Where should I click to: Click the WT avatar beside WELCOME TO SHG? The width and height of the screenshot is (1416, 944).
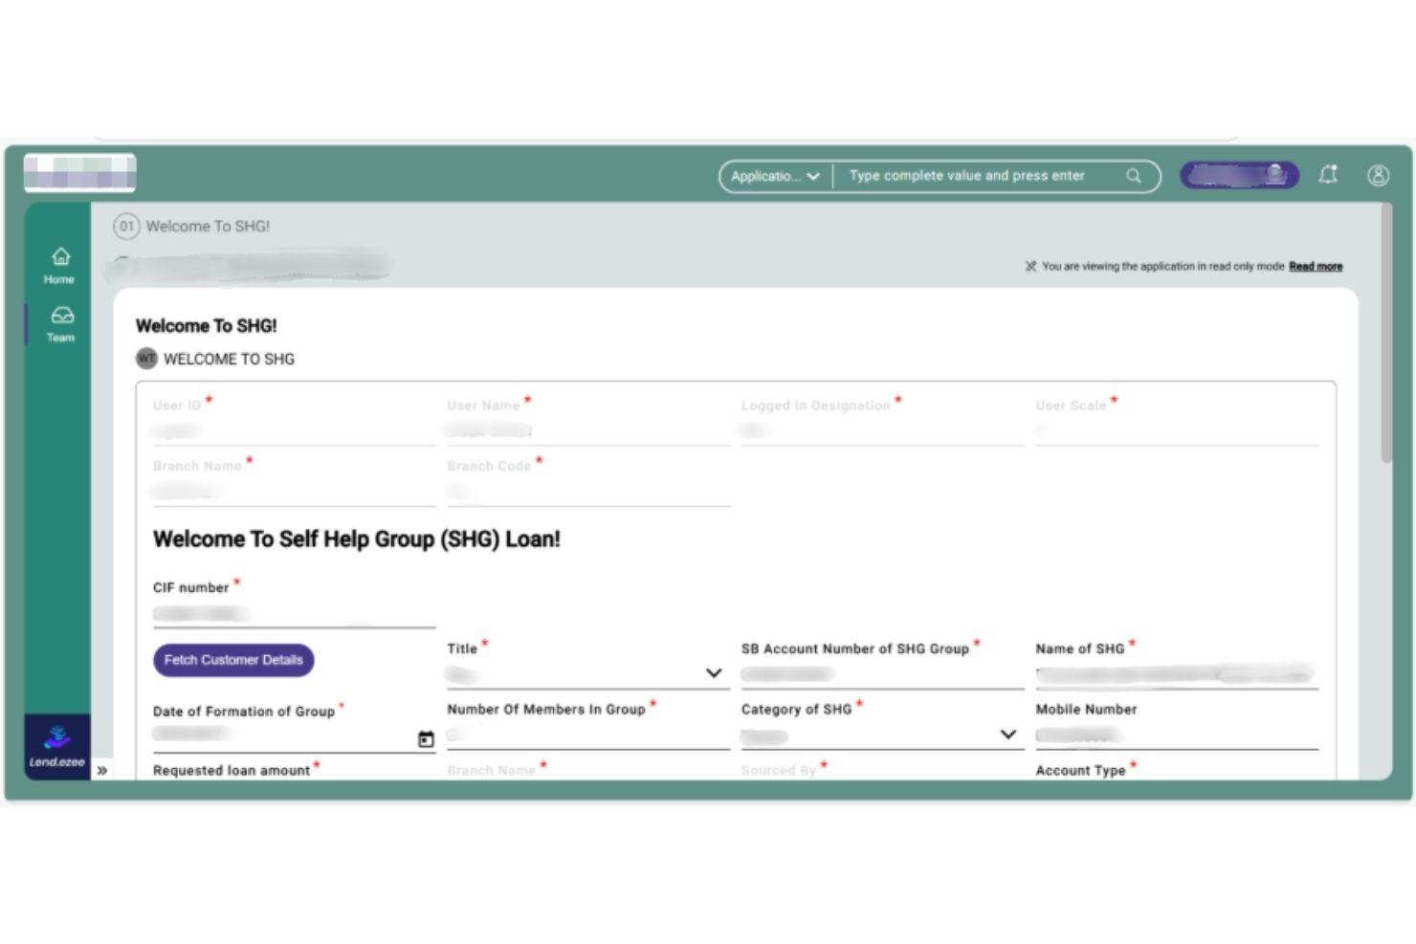[x=145, y=359]
